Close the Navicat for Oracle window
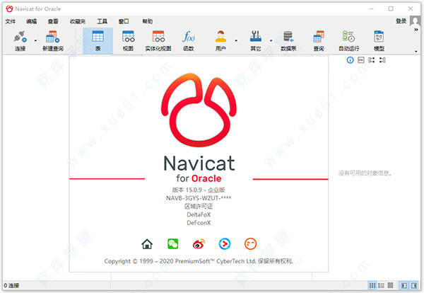Viewport: 424px width, 293px height. coord(411,8)
